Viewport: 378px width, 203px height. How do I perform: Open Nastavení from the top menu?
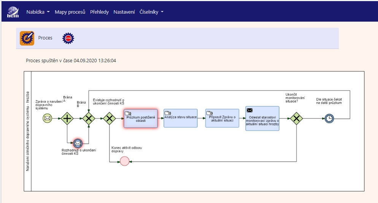click(x=124, y=12)
